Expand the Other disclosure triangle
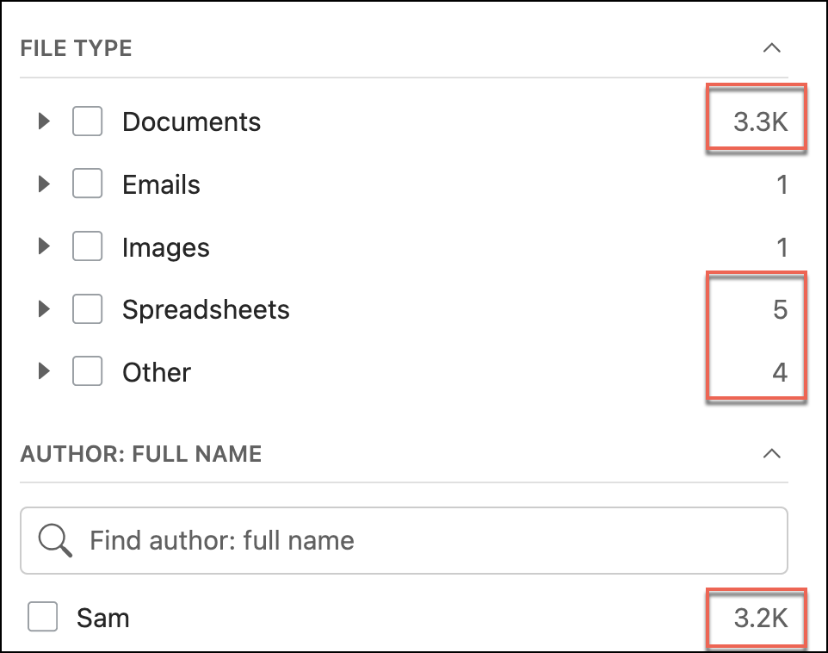This screenshot has width=828, height=653. [x=45, y=372]
